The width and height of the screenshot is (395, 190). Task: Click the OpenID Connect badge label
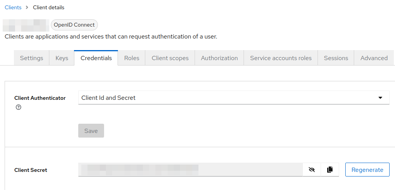[x=74, y=25]
